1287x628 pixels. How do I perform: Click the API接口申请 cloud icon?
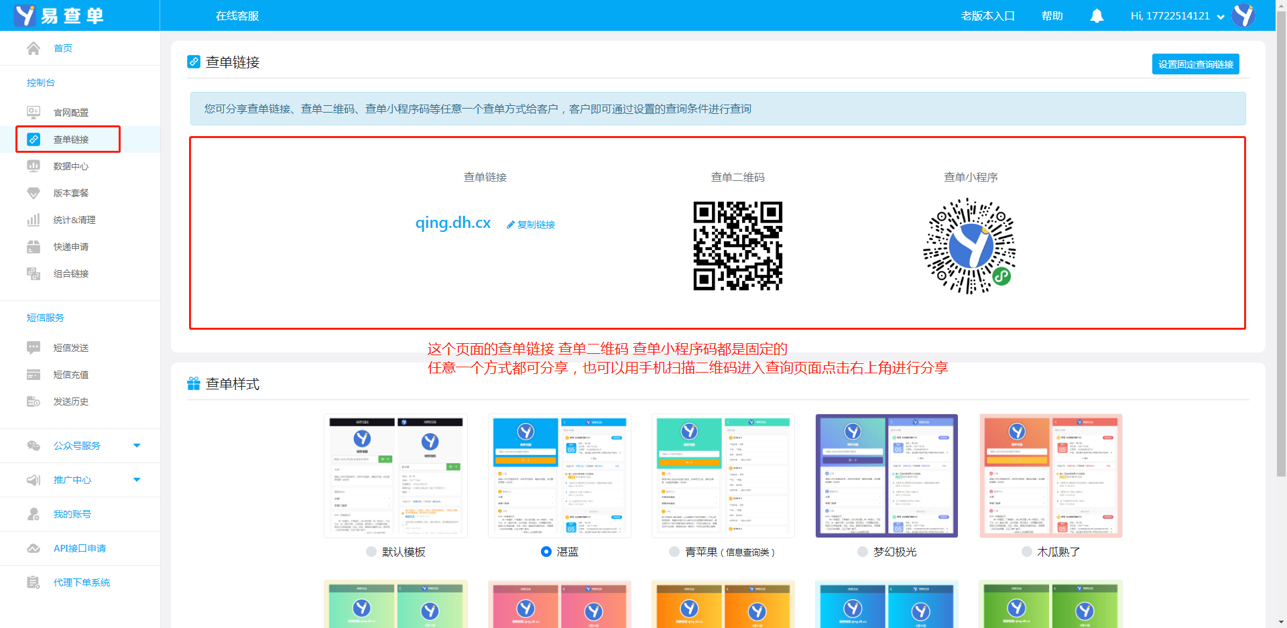pos(34,548)
